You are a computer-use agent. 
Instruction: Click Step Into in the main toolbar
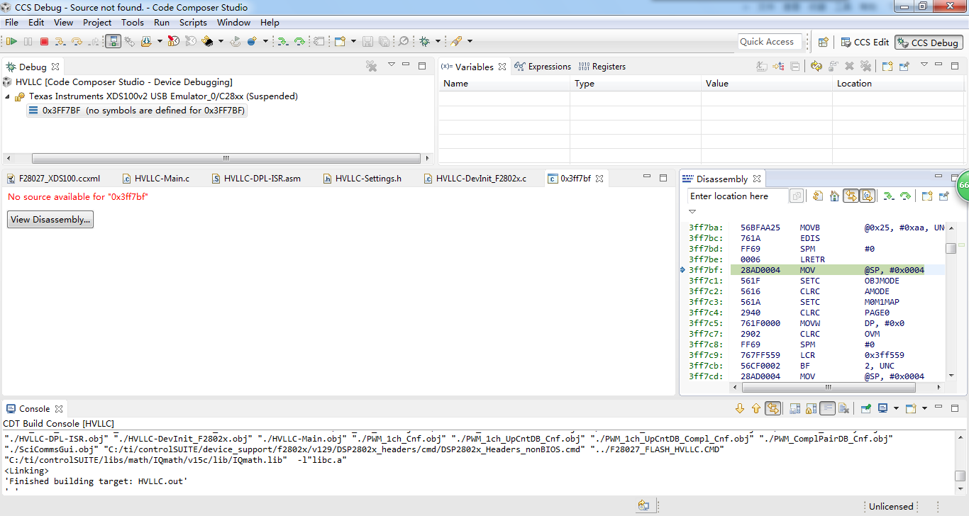60,42
